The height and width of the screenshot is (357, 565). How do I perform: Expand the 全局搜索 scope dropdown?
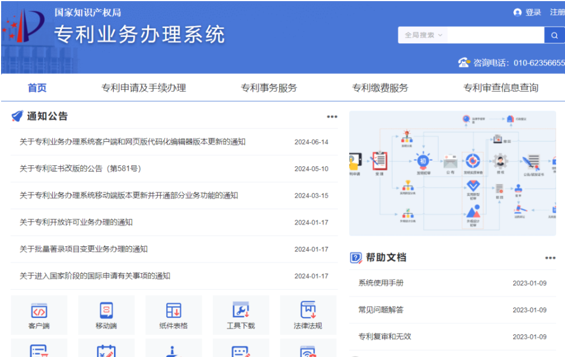[x=423, y=35]
